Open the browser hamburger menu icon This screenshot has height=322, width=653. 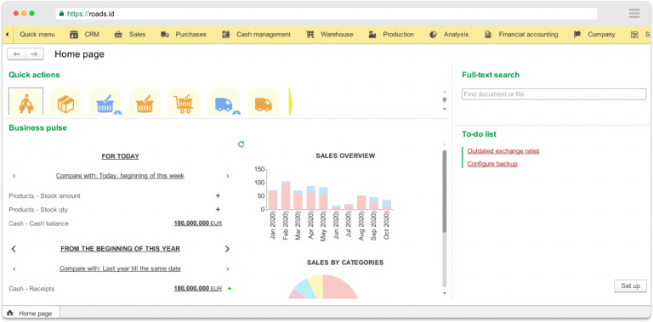634,14
